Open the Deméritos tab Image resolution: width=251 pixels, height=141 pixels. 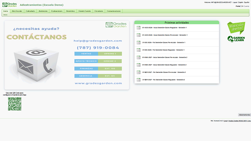point(70,11)
